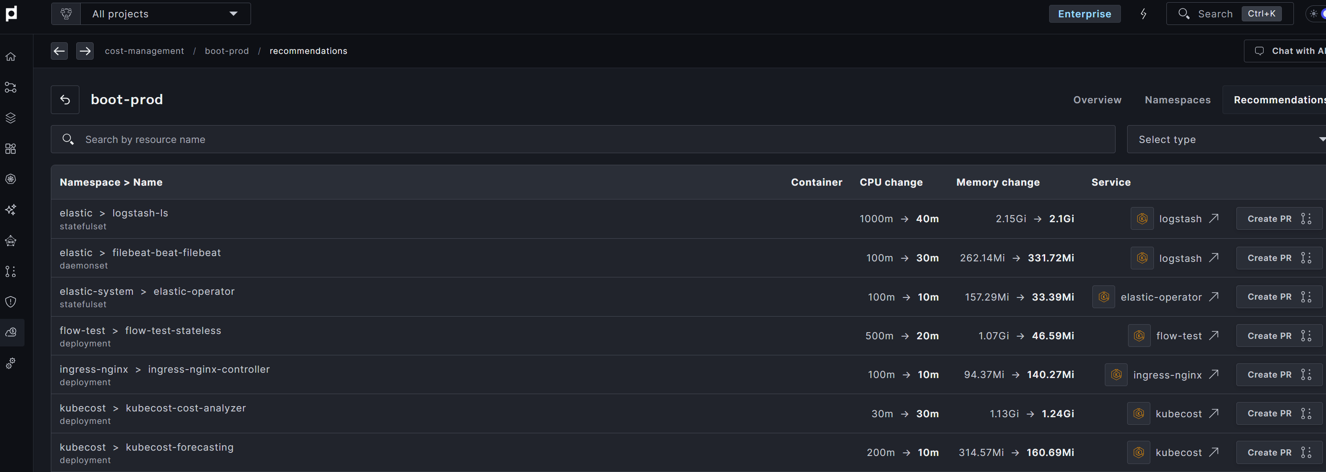Image resolution: width=1326 pixels, height=472 pixels.
Task: Click the return arrow beside boot-prod title
Action: coord(65,100)
